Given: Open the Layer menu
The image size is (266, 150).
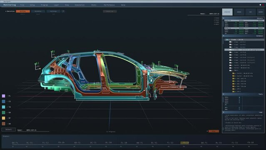Looking at the screenshot, I should [x=57, y=5].
